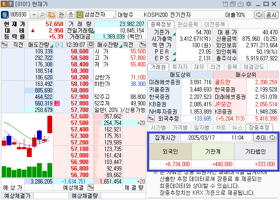Click the title bar copy-window icon
The image size is (280, 200).
pos(233,4)
